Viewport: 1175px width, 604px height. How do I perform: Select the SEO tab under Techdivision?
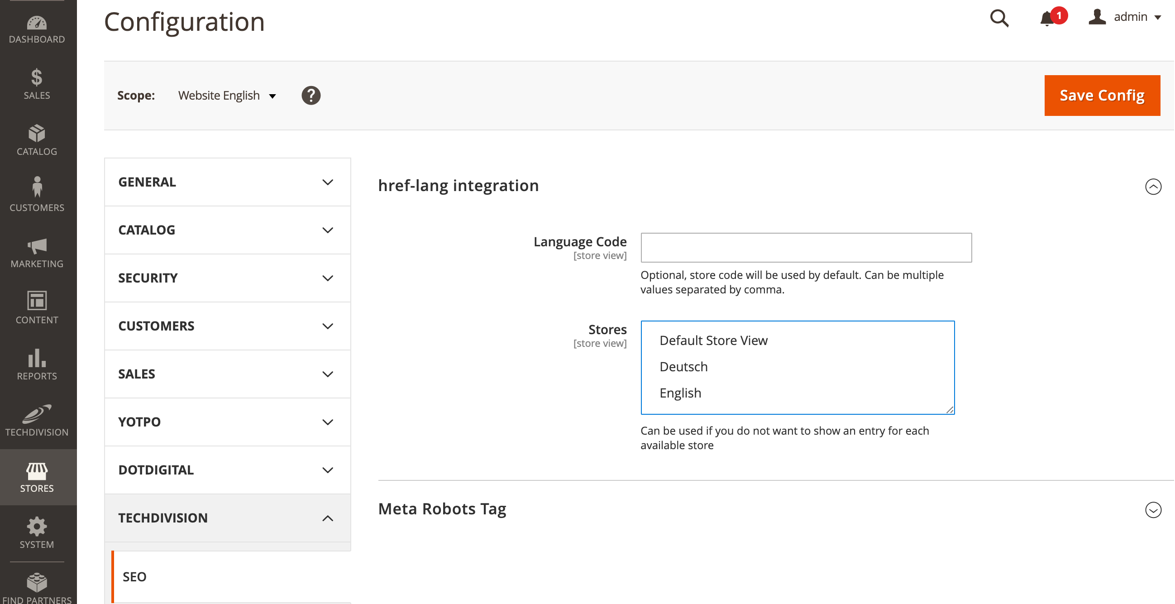tap(134, 576)
